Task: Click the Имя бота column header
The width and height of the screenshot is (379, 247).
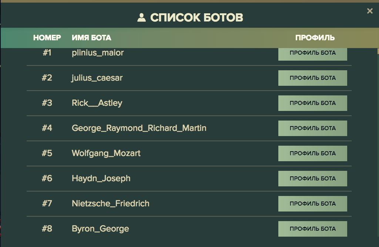Action: coord(91,38)
